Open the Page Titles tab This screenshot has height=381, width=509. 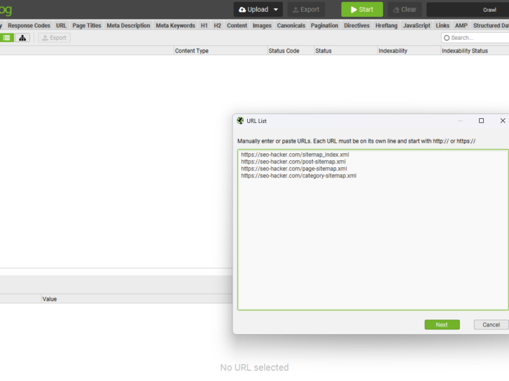pyautogui.click(x=87, y=25)
